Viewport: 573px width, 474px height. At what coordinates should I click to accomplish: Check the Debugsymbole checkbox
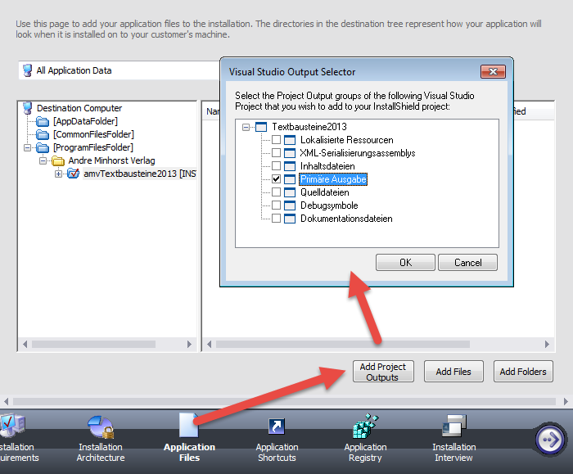pyautogui.click(x=277, y=205)
